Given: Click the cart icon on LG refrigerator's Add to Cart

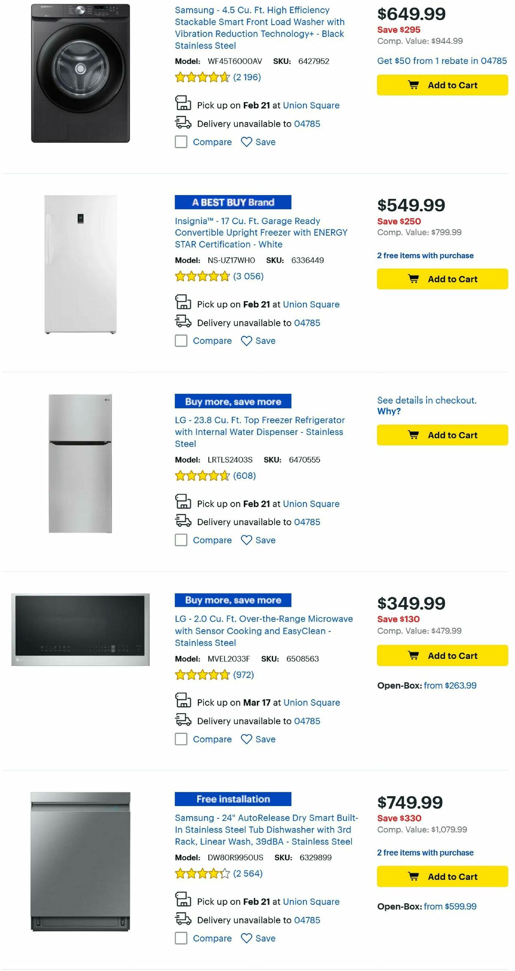Looking at the screenshot, I should pos(413,435).
